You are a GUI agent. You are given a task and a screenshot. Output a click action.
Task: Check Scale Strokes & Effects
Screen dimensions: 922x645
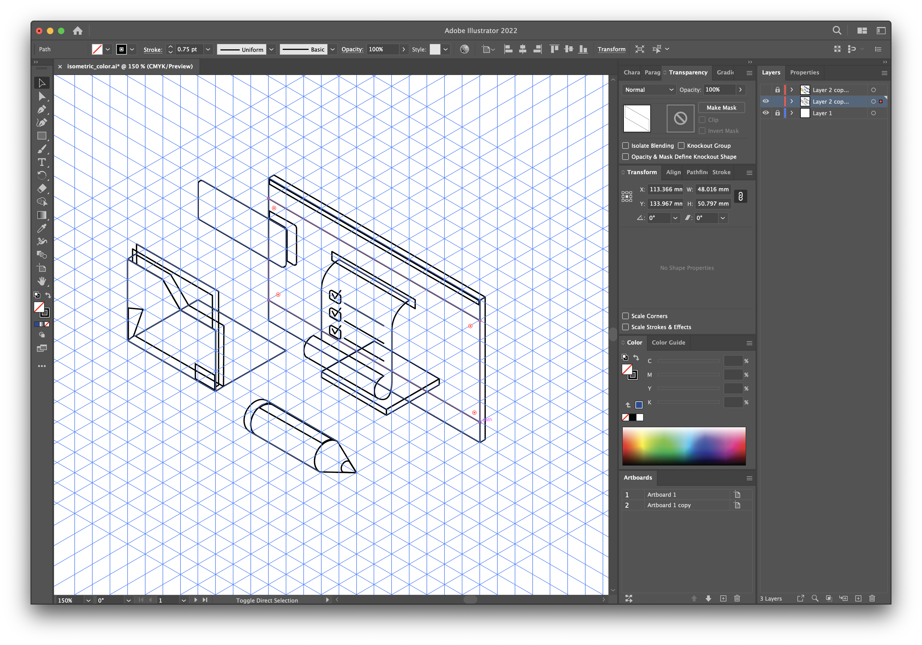tap(625, 327)
